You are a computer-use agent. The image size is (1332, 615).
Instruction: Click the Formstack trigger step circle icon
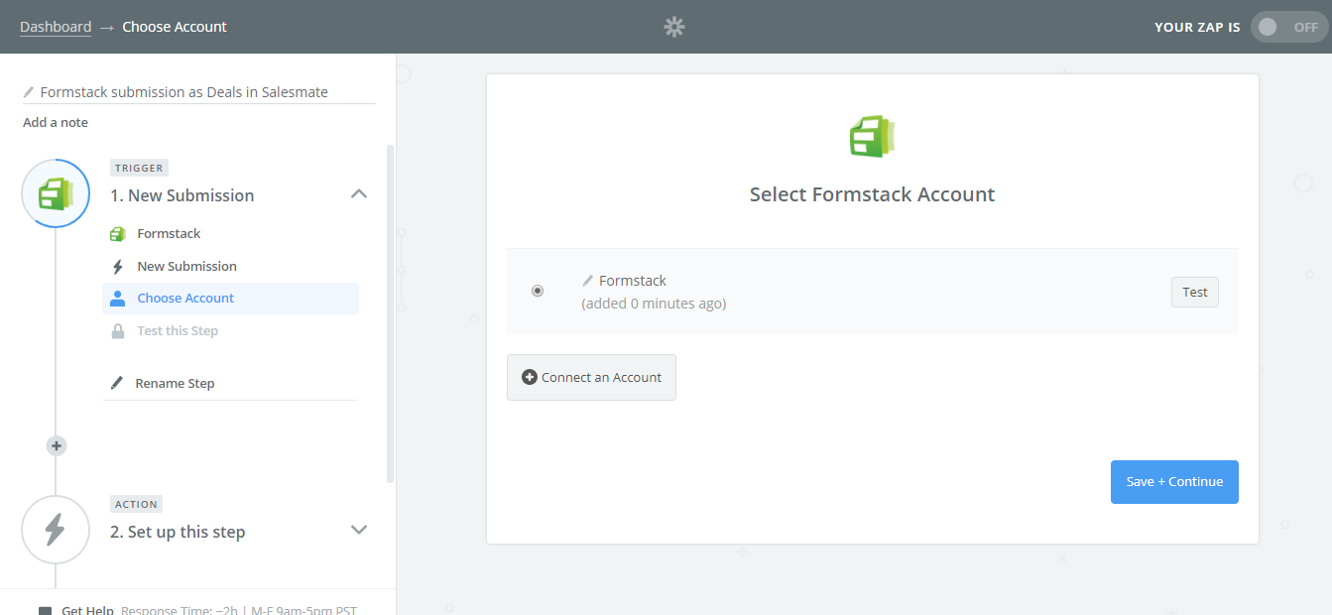tap(56, 193)
